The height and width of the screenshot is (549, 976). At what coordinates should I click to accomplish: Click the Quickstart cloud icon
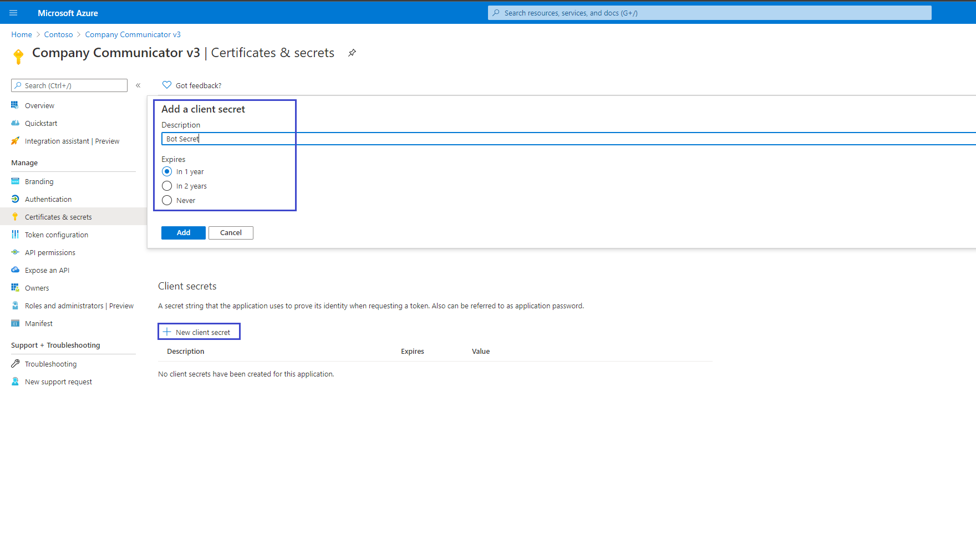(x=15, y=123)
